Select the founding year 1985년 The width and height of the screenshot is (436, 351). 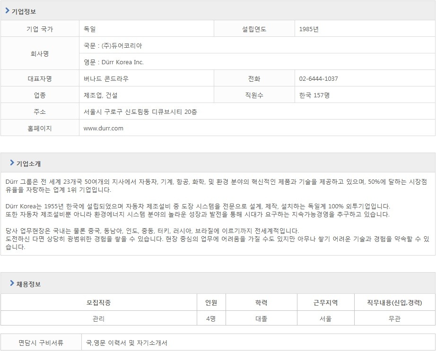[x=309, y=29]
